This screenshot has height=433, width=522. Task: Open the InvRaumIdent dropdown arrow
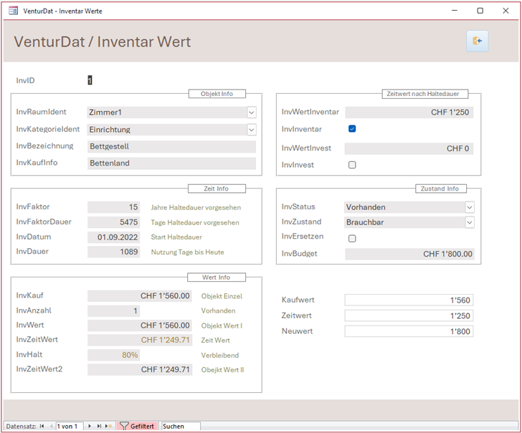pos(251,113)
